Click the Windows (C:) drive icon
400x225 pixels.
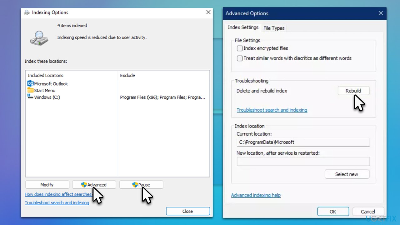click(30, 97)
